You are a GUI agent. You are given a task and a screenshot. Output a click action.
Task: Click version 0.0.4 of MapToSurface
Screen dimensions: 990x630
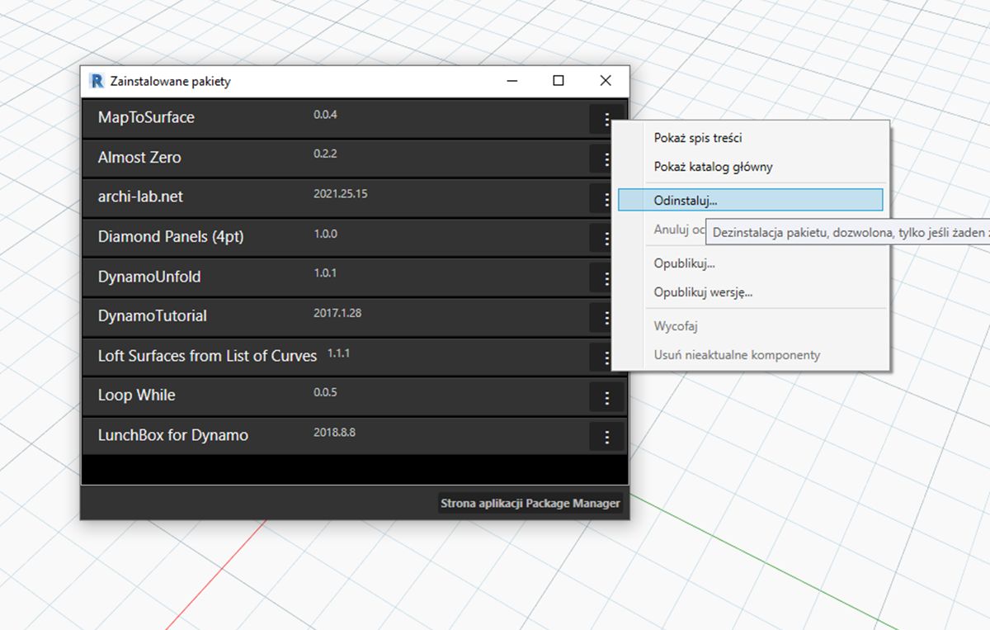pyautogui.click(x=325, y=115)
